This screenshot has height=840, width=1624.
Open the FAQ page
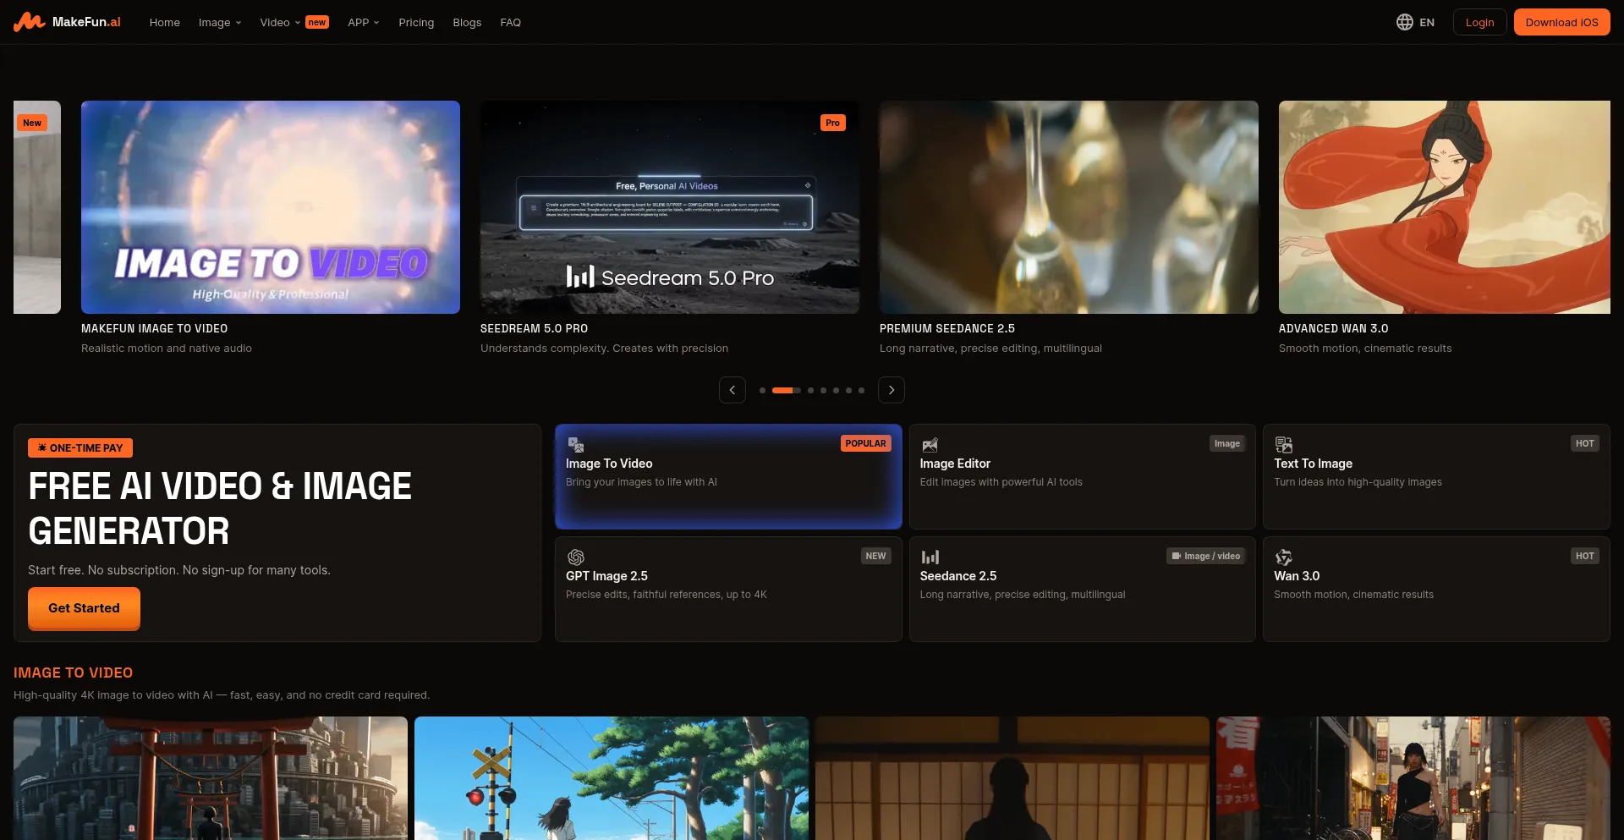click(x=511, y=23)
